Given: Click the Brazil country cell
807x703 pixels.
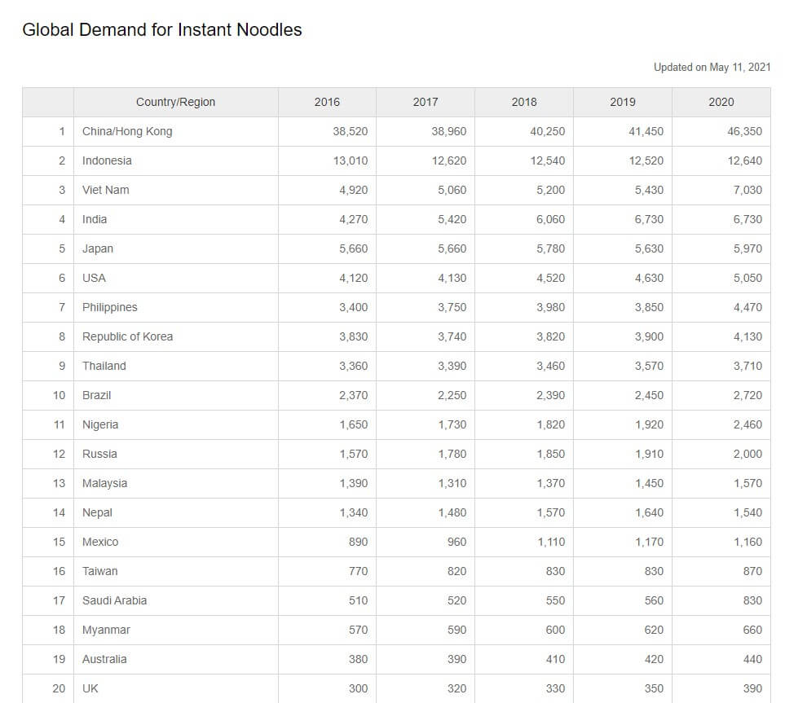Looking at the screenshot, I should [175, 395].
